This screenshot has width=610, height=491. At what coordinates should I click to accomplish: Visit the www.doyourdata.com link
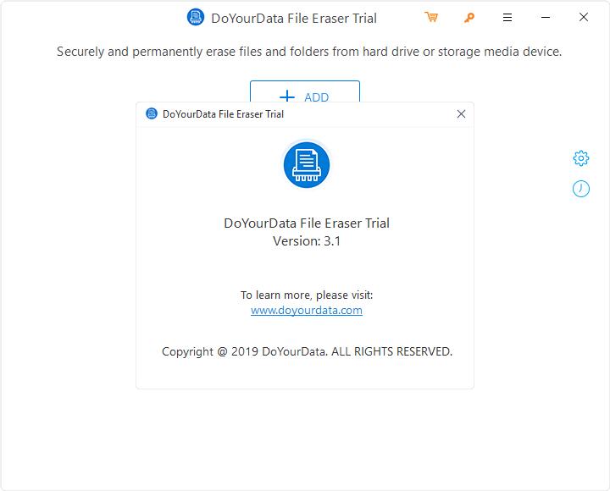coord(307,310)
